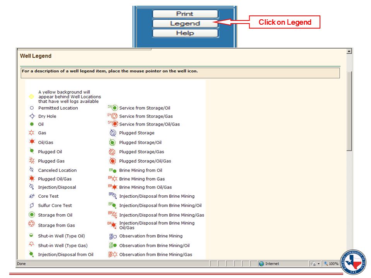
Task: Open the security lock dropdown arrow
Action: click(x=319, y=264)
